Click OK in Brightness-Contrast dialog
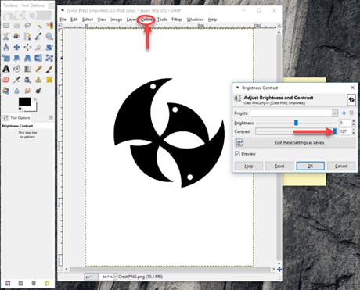 310,166
